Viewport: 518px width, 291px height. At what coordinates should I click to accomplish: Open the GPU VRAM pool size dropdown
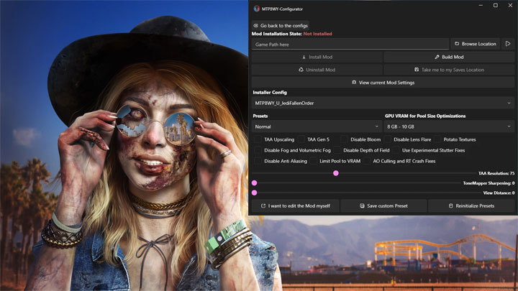[x=449, y=126]
